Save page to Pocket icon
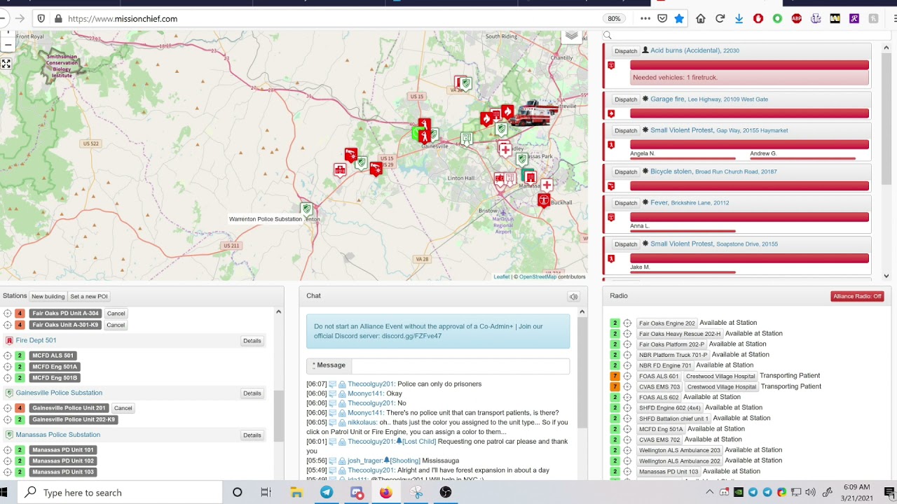897x504 pixels. click(662, 19)
